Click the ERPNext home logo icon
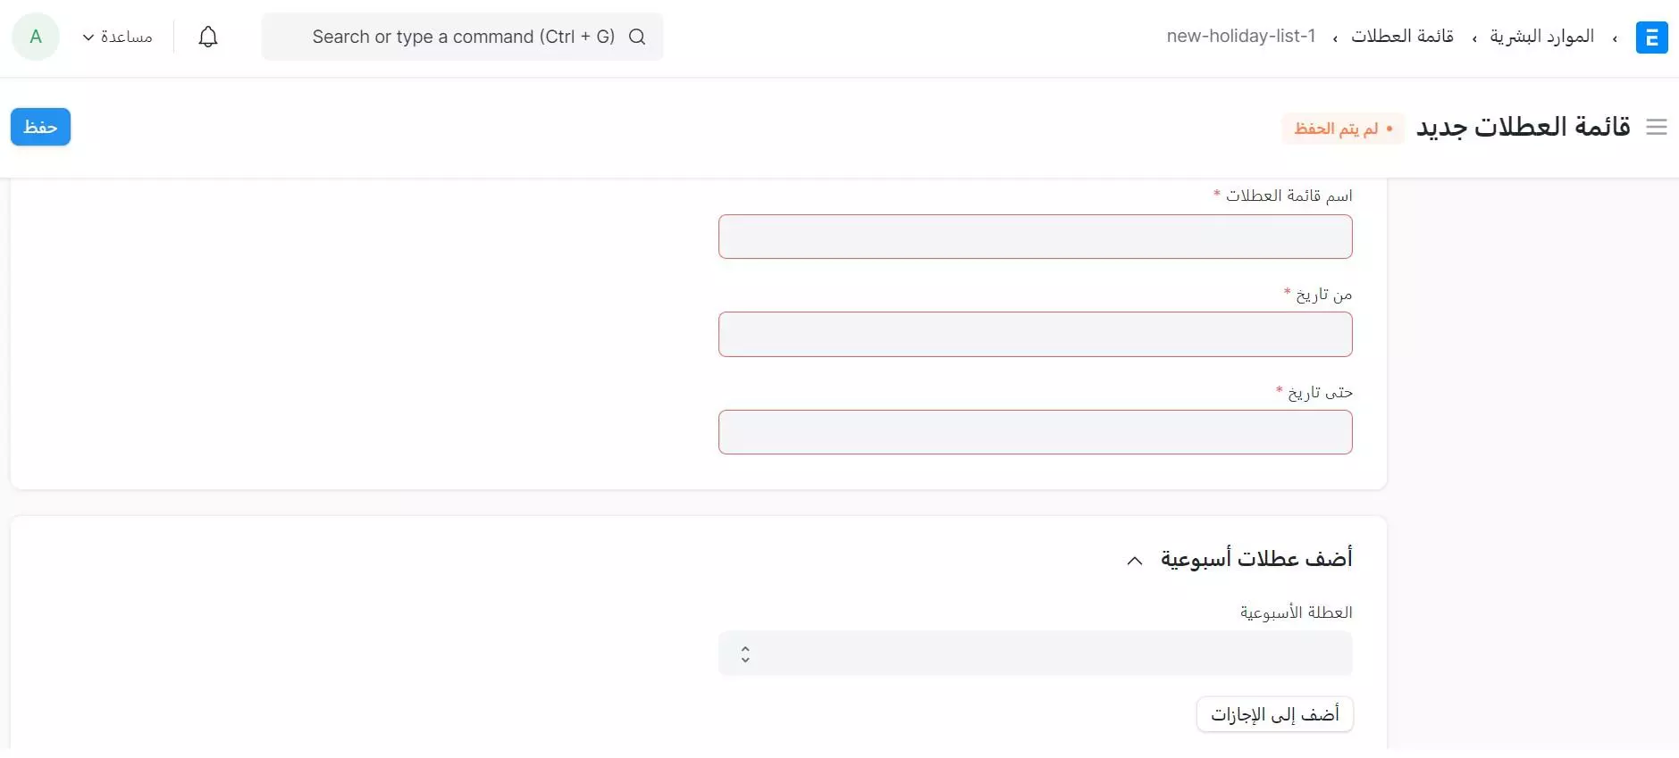The width and height of the screenshot is (1679, 758). [1651, 37]
